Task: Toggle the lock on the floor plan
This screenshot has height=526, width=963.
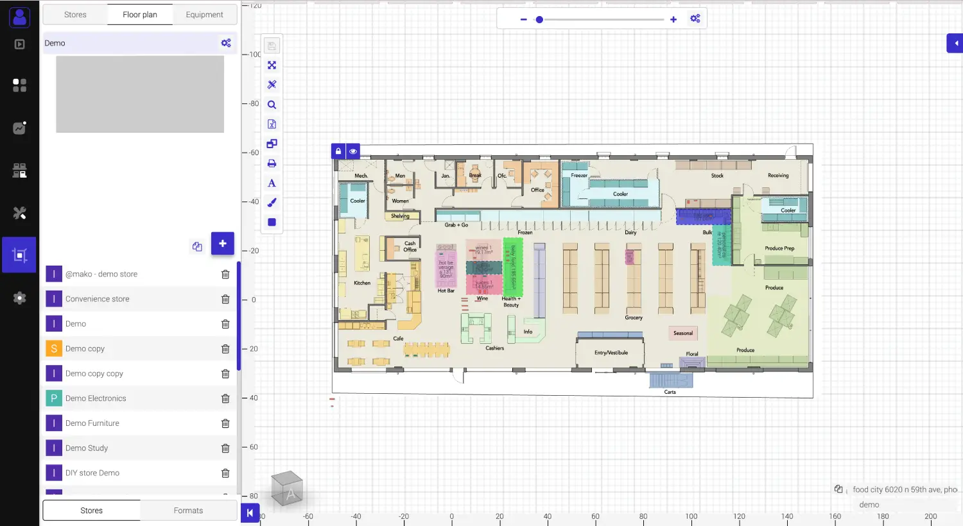Action: point(338,151)
